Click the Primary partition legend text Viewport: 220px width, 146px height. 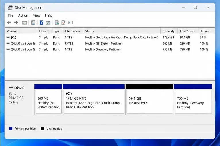click(25, 129)
